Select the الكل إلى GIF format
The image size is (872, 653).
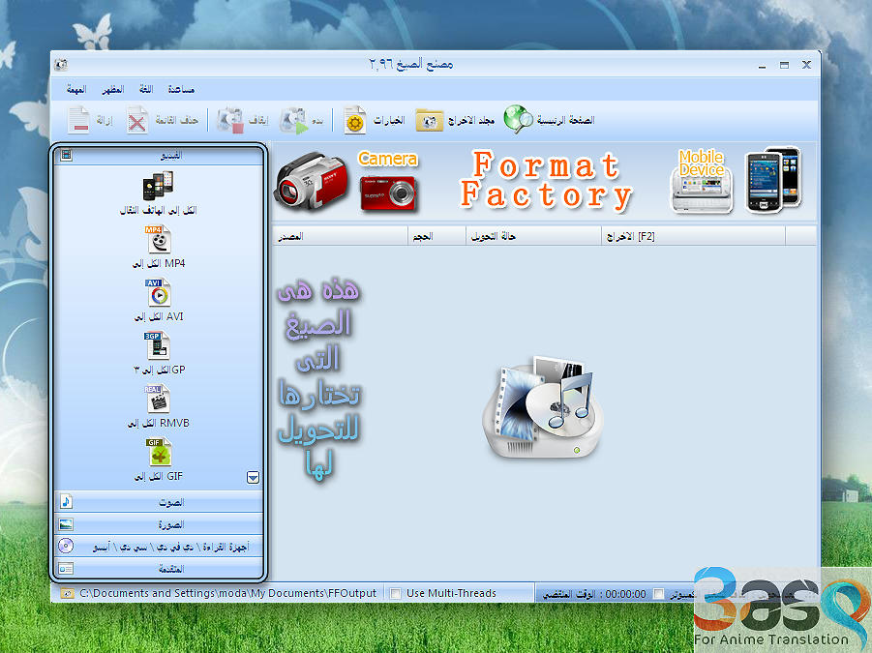(159, 460)
